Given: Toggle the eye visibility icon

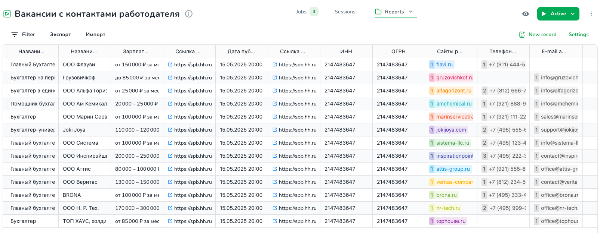Looking at the screenshot, I should tap(526, 14).
